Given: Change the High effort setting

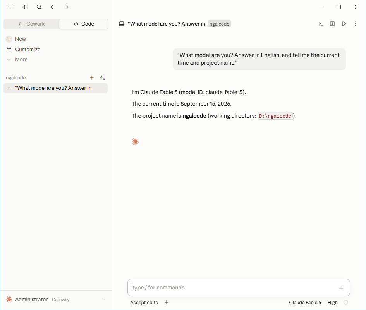Looking at the screenshot, I should coord(332,303).
